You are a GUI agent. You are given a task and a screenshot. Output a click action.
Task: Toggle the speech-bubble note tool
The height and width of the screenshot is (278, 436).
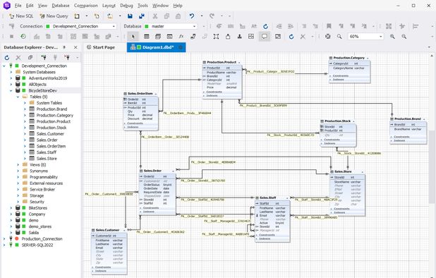click(x=265, y=37)
